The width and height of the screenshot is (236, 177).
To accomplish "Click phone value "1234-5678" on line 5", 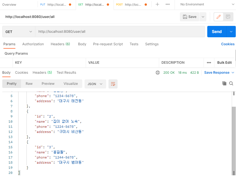I will (x=64, y=96).
